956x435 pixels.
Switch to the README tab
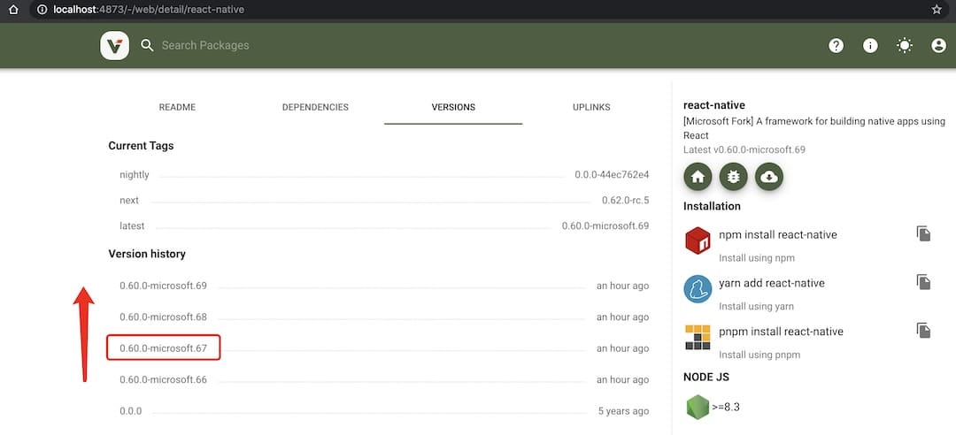177,107
